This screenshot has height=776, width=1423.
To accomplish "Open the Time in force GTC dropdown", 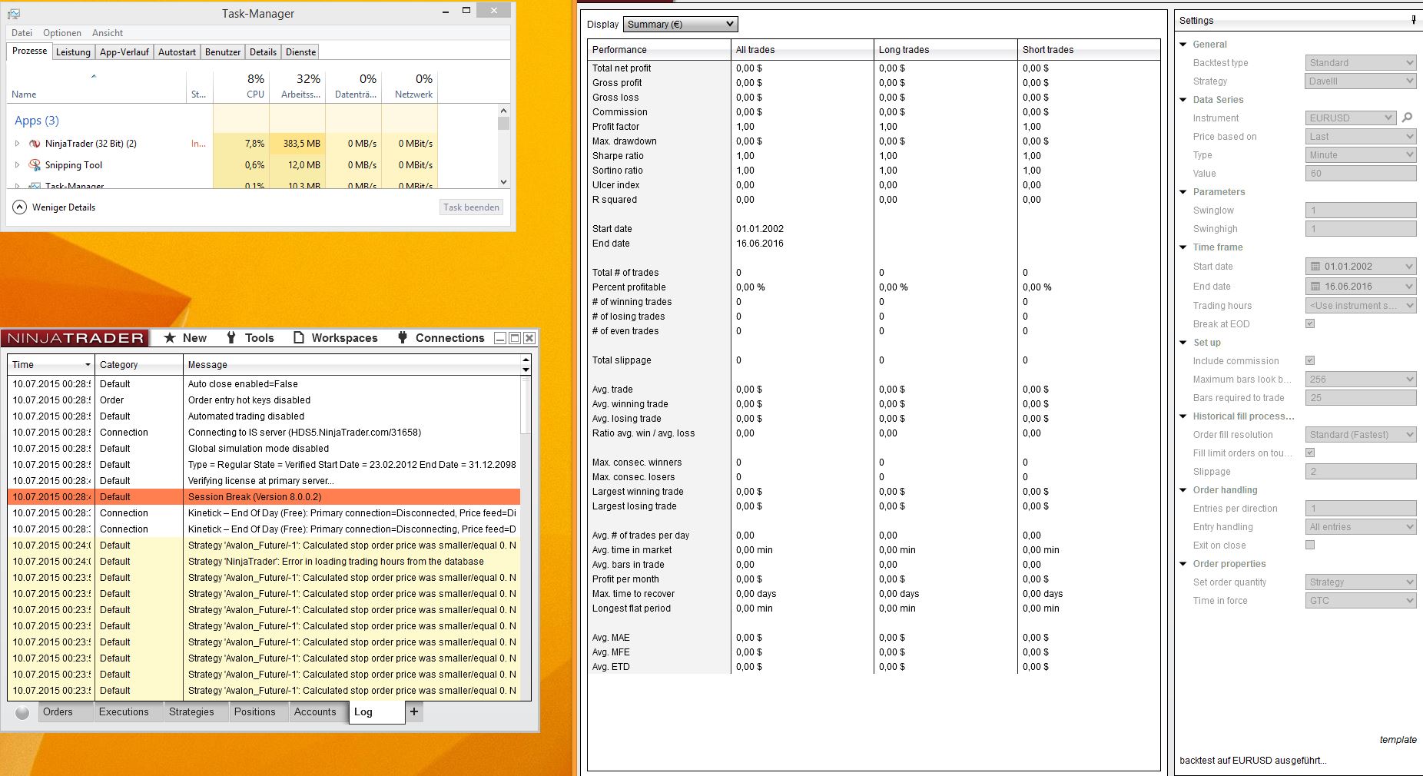I will click(x=1360, y=601).
